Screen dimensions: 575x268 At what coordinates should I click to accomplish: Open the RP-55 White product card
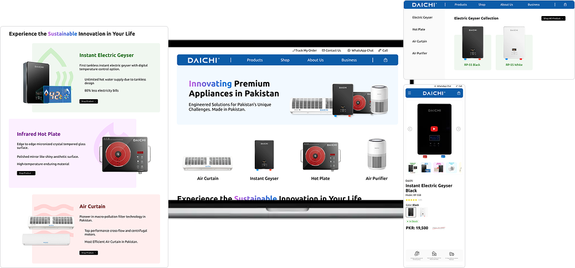pyautogui.click(x=514, y=48)
